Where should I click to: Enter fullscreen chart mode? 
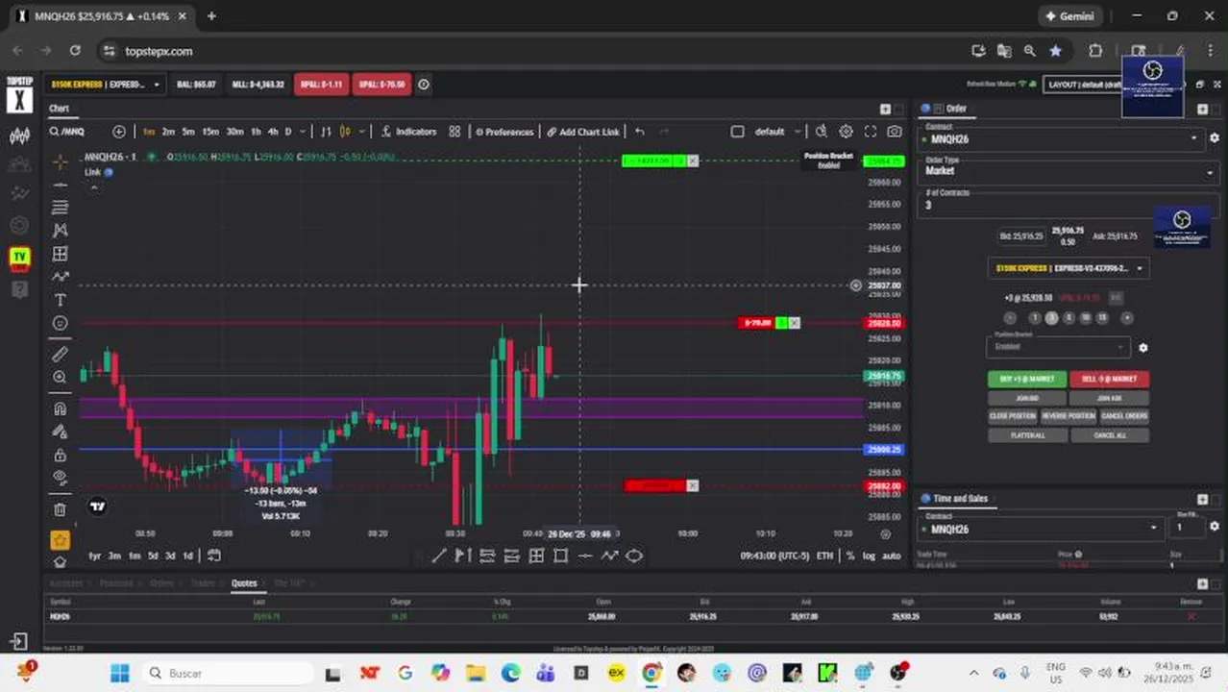pyautogui.click(x=870, y=132)
